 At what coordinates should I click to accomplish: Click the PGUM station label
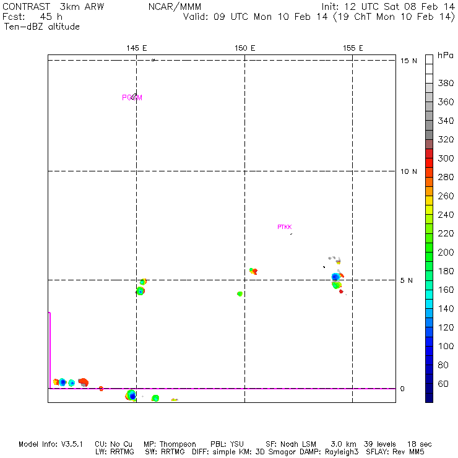[x=132, y=98]
